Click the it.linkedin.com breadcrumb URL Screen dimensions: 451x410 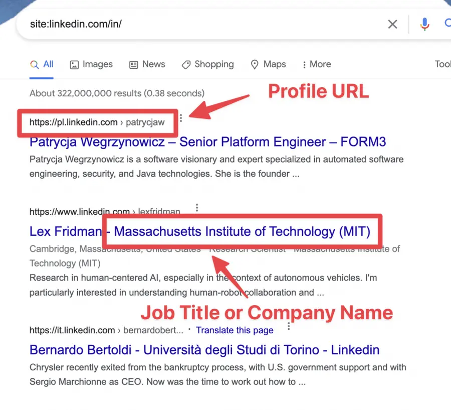click(x=72, y=330)
